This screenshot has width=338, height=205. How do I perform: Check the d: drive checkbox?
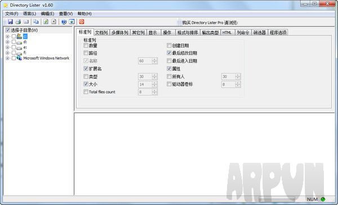click(14, 42)
